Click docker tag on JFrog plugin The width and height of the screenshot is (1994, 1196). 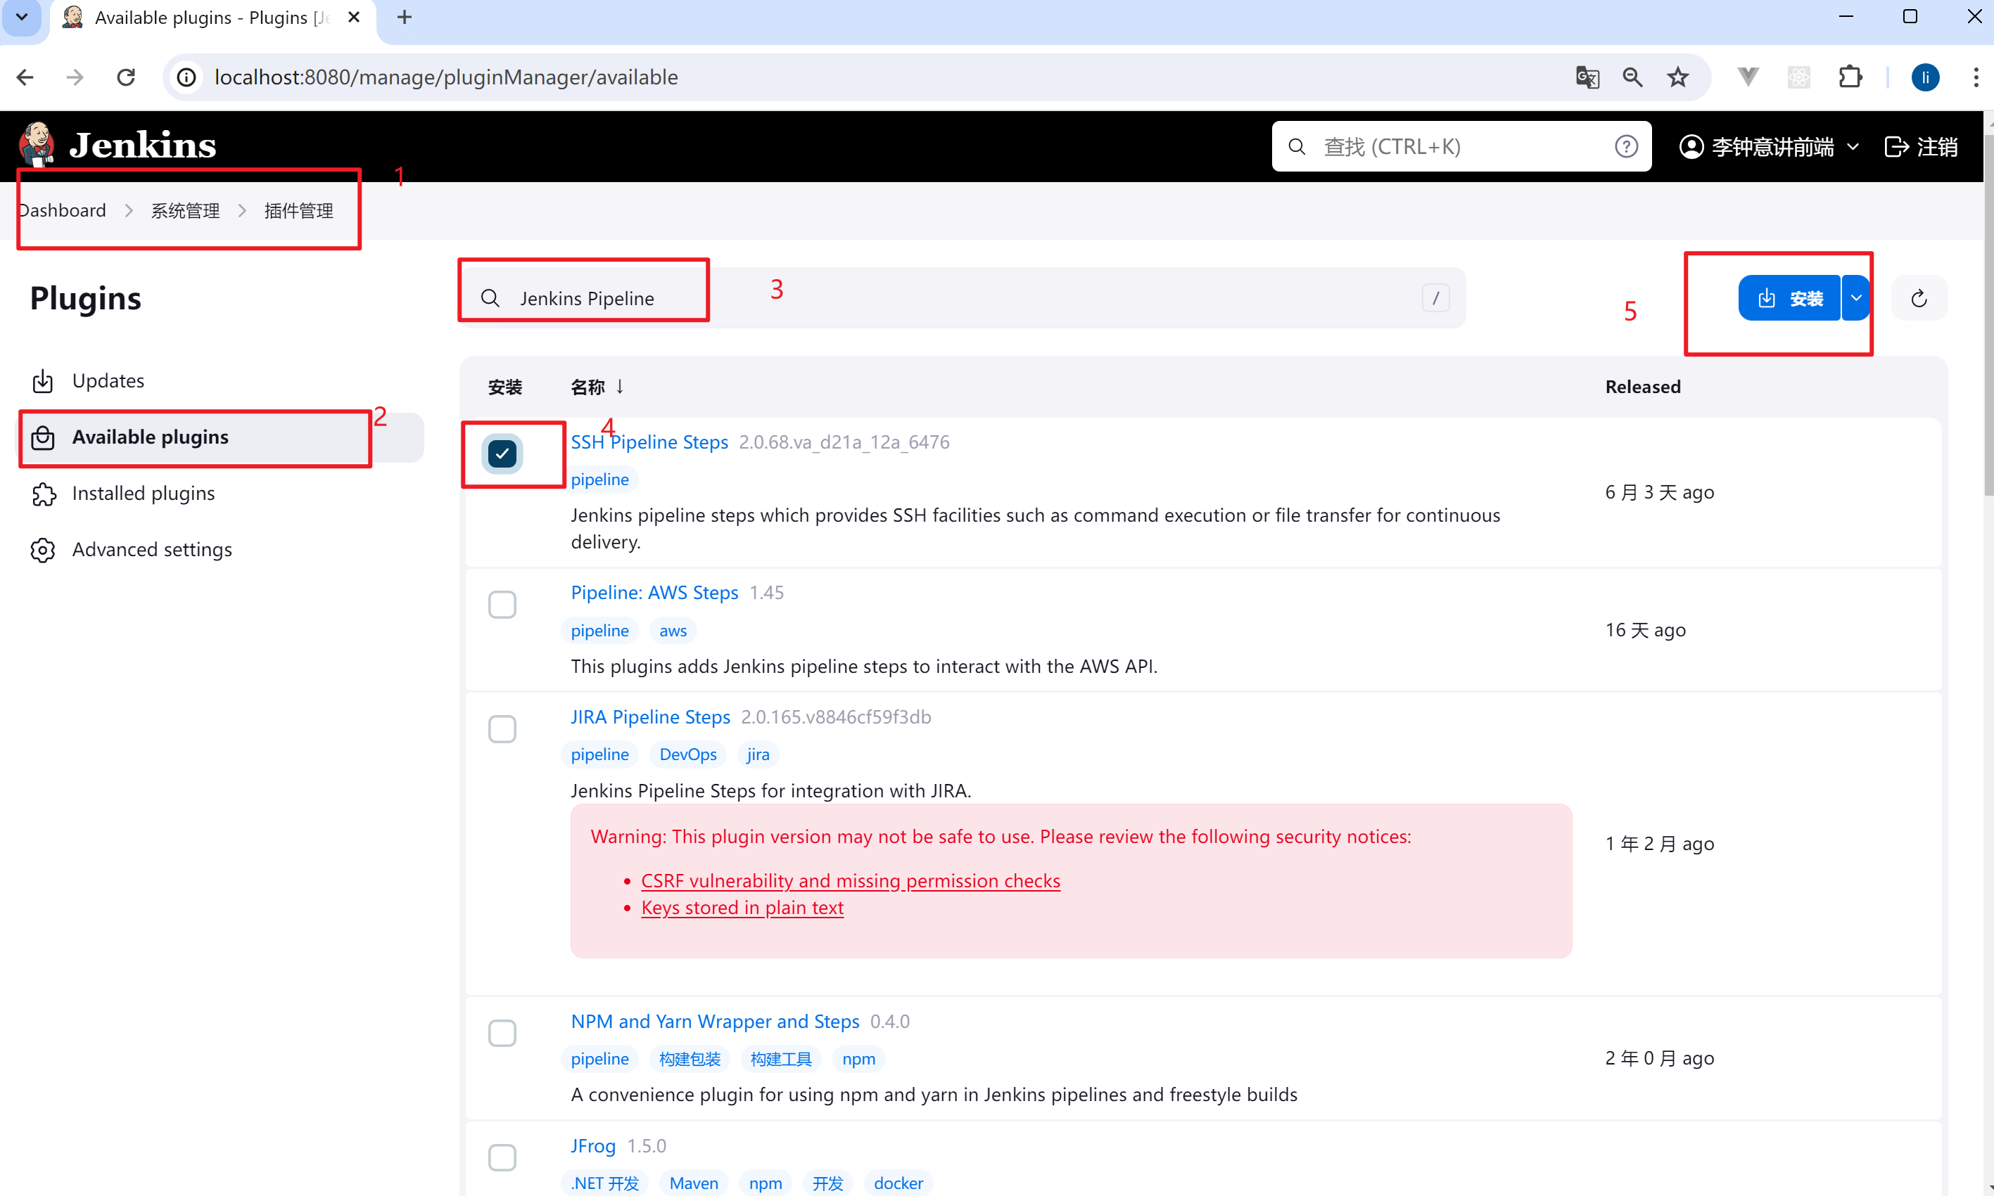[x=898, y=1183]
